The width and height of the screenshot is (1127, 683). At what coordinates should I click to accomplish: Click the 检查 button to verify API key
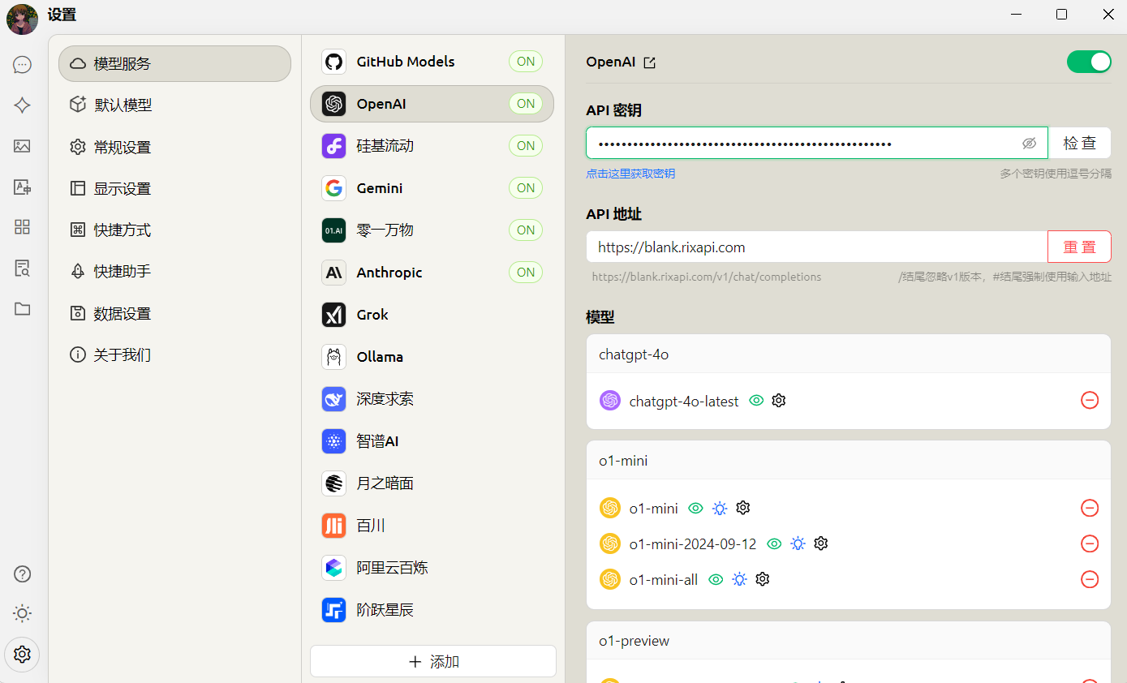pyautogui.click(x=1080, y=143)
